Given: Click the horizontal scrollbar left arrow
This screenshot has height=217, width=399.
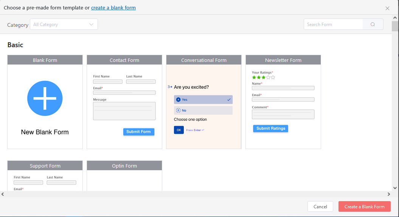Looking at the screenshot, I should click(x=3, y=194).
